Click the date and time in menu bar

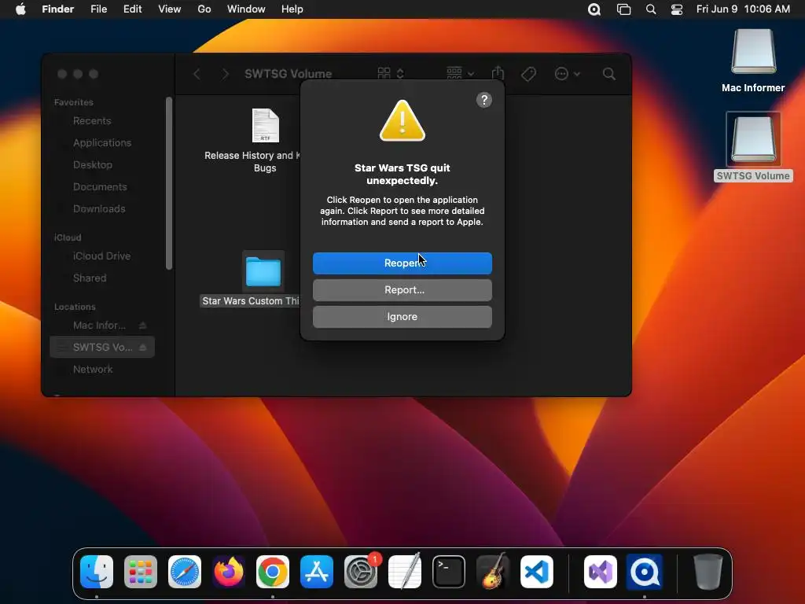[743, 9]
